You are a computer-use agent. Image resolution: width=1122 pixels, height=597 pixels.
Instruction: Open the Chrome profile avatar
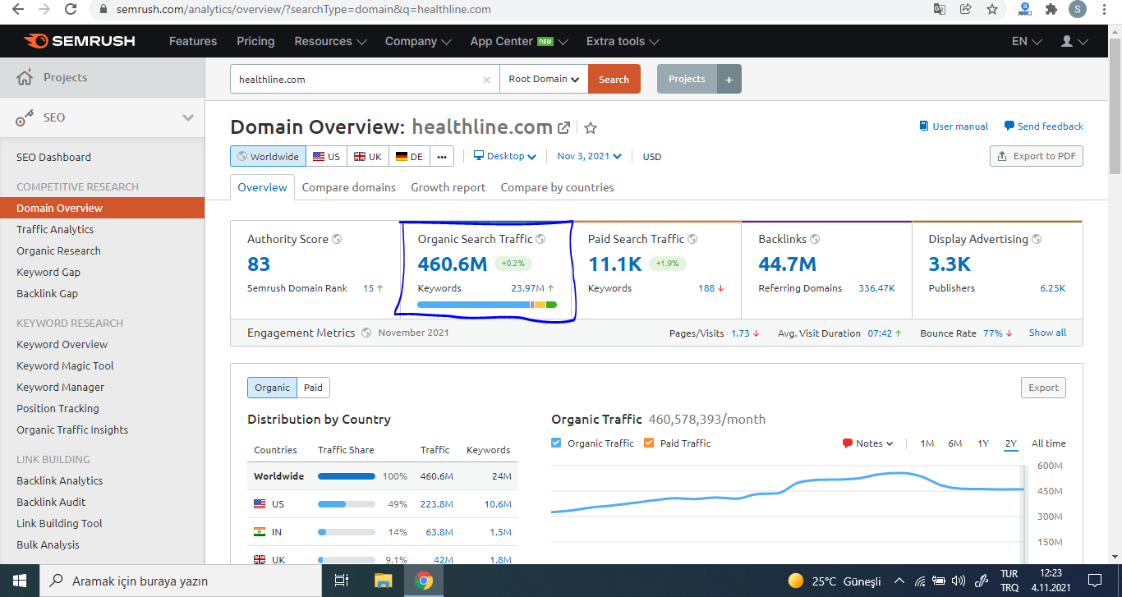(1078, 9)
